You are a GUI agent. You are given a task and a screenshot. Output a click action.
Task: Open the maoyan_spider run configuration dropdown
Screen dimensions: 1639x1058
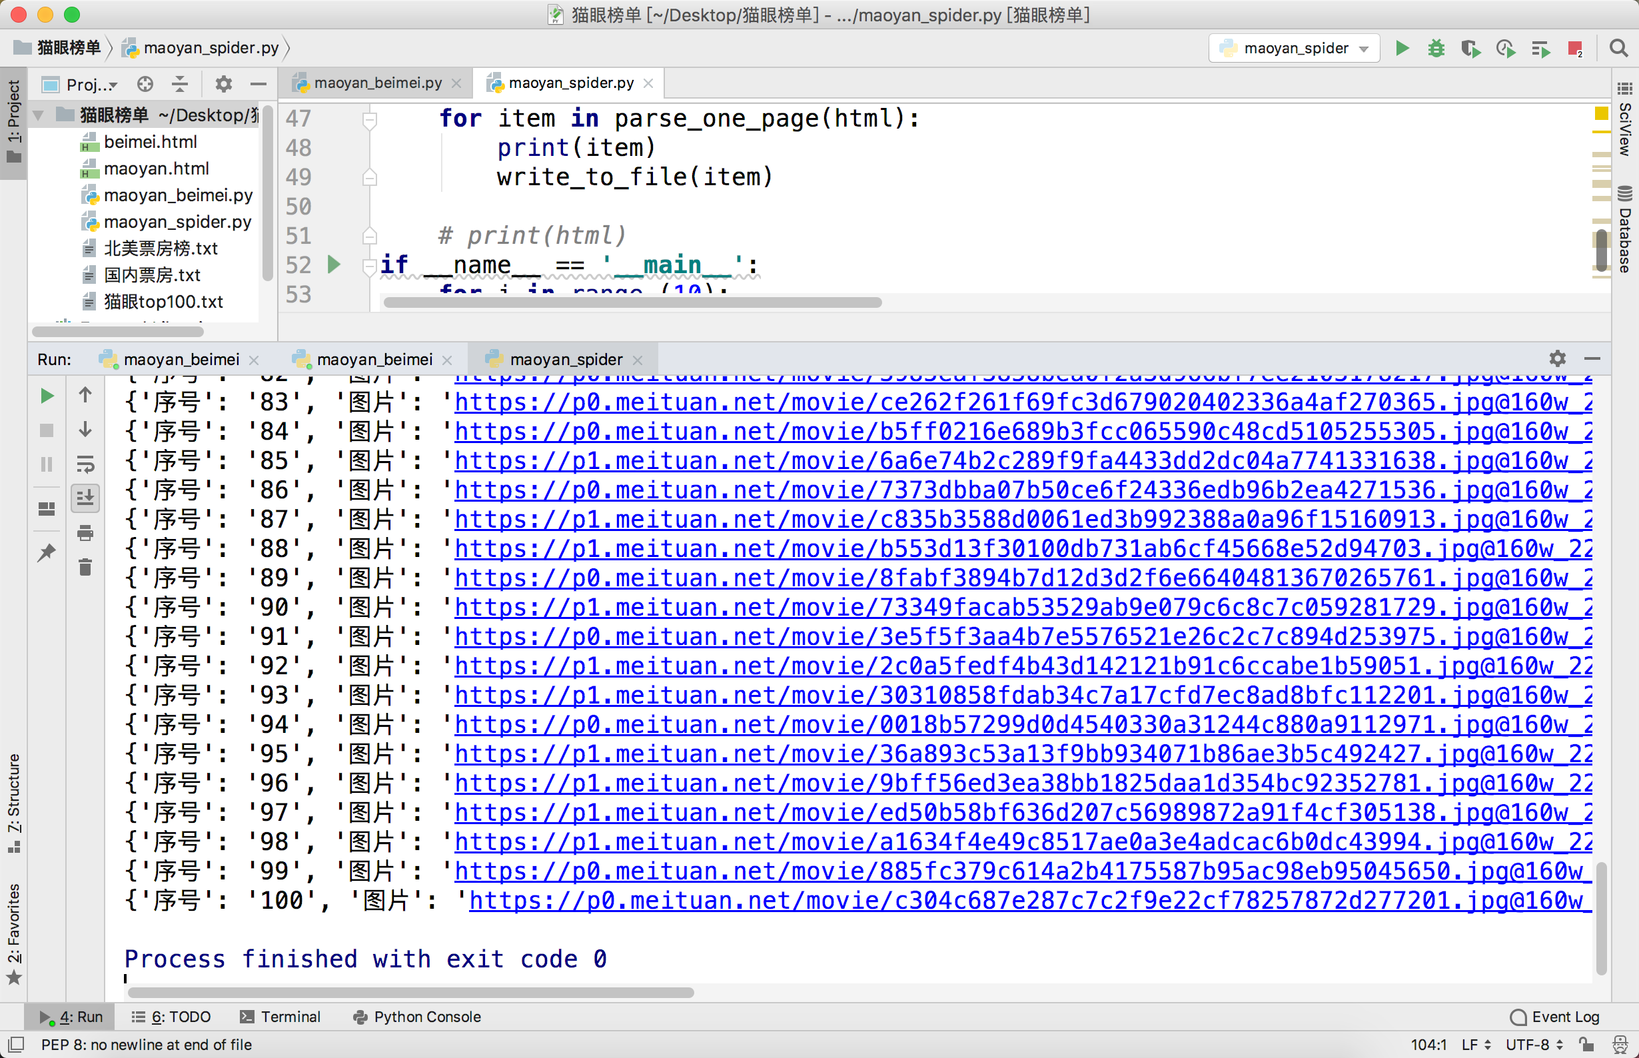pos(1294,48)
